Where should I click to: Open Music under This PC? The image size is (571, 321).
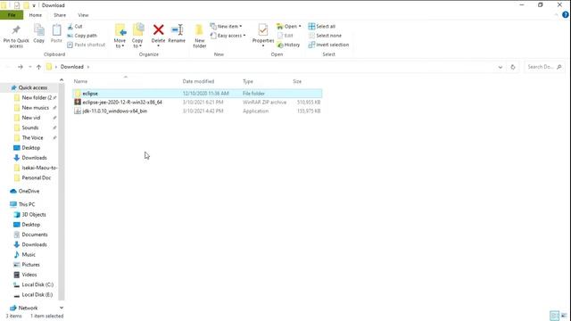[x=29, y=255]
